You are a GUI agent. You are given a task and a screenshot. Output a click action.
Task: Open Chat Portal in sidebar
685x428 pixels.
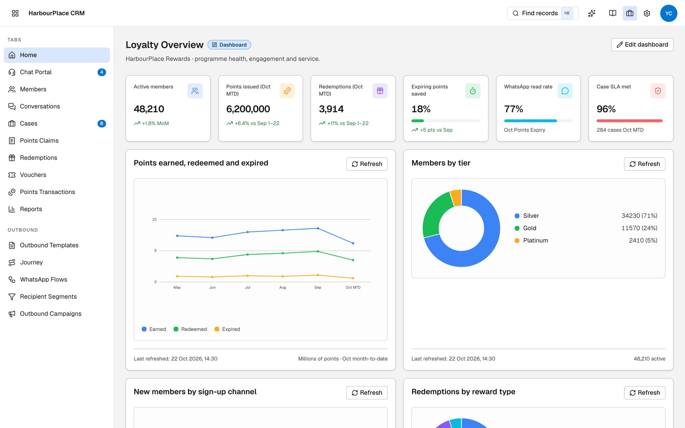pos(57,72)
